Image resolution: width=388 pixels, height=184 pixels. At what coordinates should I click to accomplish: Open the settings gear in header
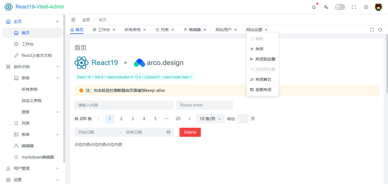(366, 7)
